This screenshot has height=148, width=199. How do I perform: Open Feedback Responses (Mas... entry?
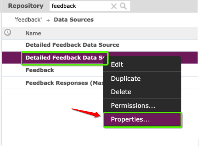(x=65, y=83)
